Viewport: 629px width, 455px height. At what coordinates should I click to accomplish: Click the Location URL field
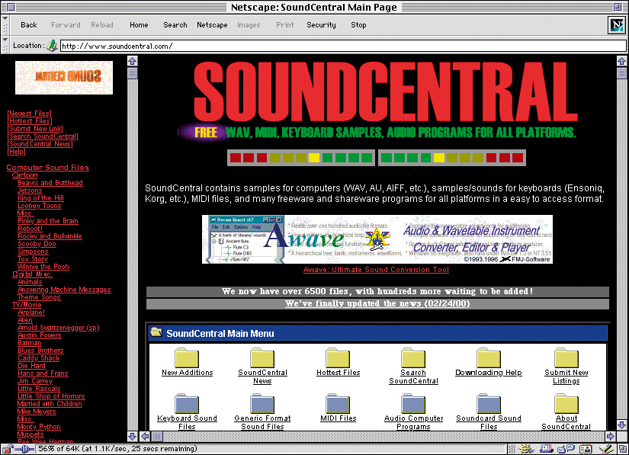[x=343, y=46]
